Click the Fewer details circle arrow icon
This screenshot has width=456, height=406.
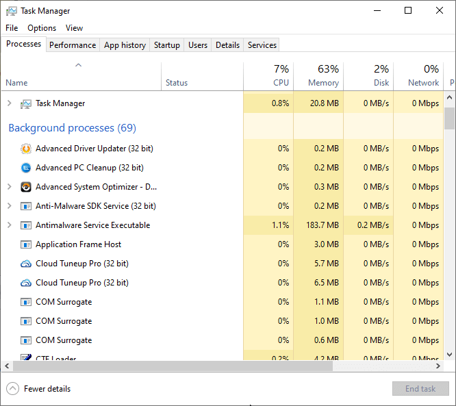click(12, 389)
